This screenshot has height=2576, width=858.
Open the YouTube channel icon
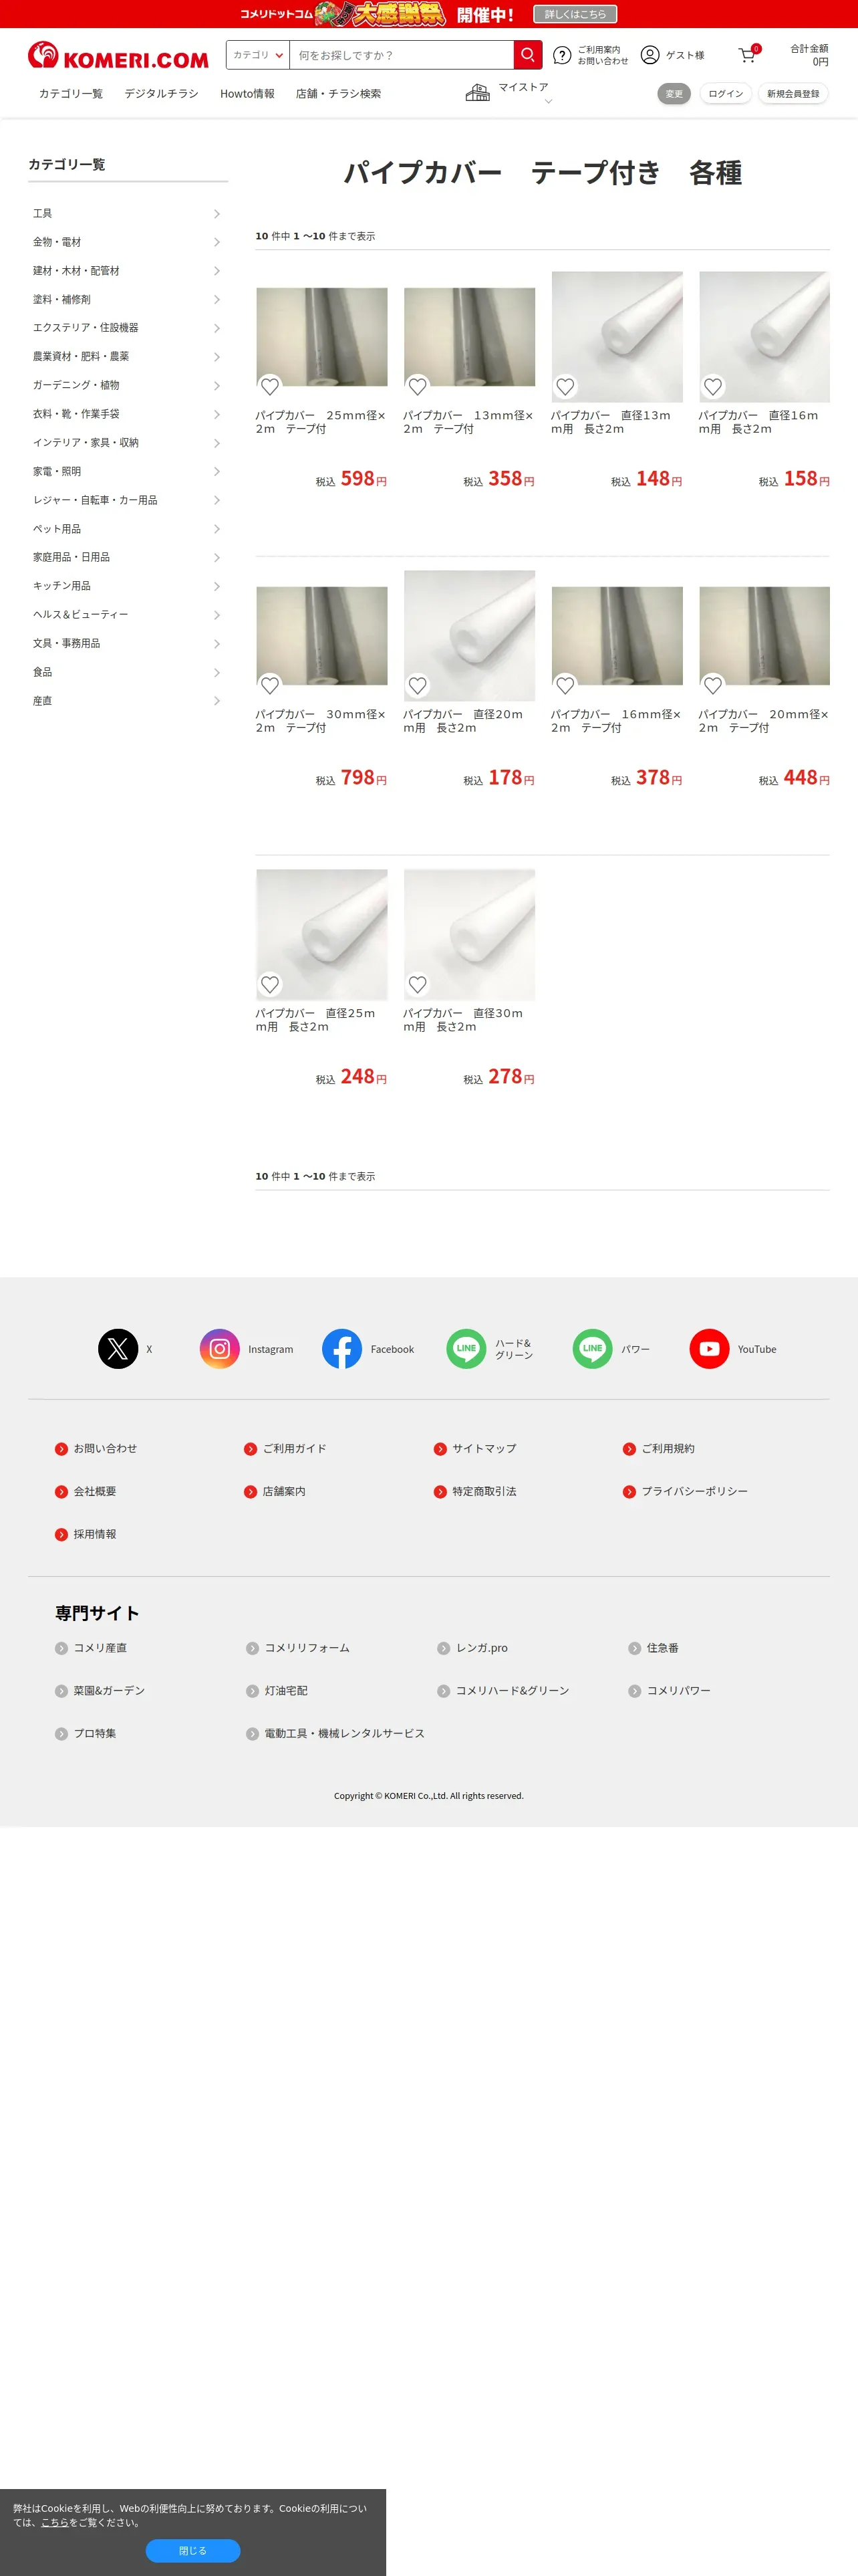click(x=709, y=1348)
